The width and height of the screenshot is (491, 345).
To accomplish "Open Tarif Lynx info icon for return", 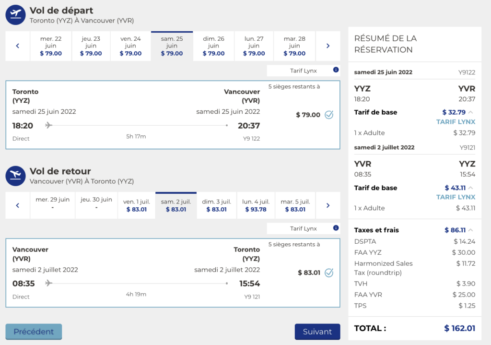I will click(x=336, y=228).
